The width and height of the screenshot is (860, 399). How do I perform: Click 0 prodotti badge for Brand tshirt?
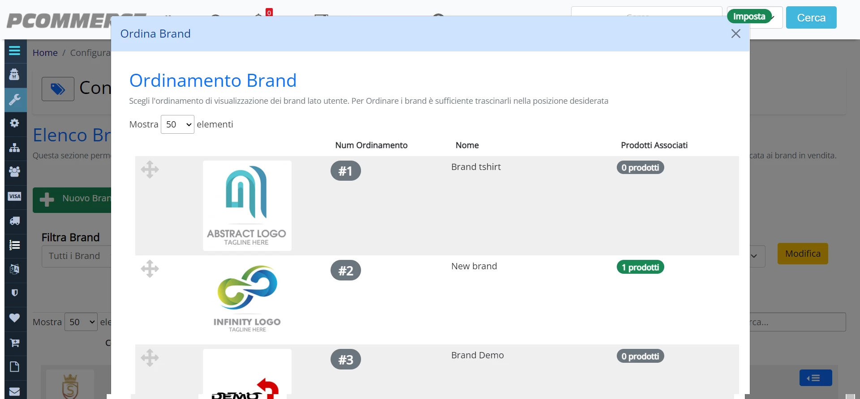pyautogui.click(x=640, y=168)
